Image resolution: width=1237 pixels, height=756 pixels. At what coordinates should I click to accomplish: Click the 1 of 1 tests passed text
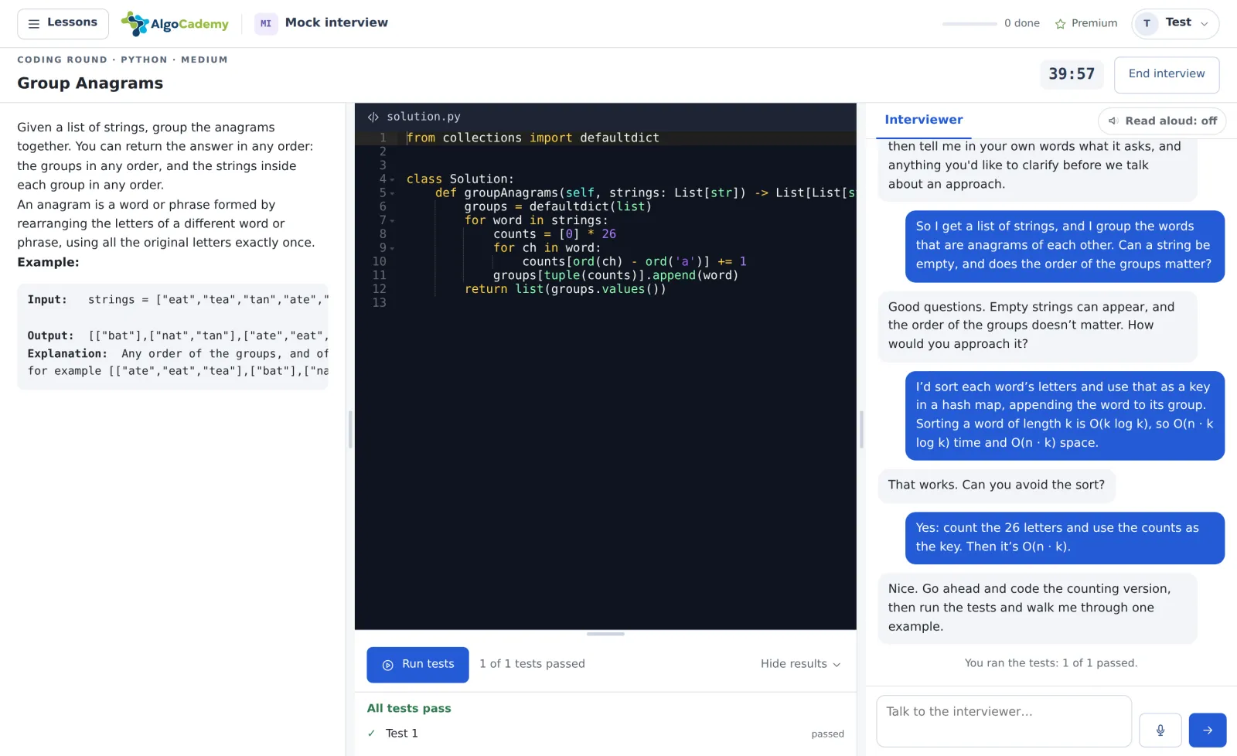tap(532, 664)
